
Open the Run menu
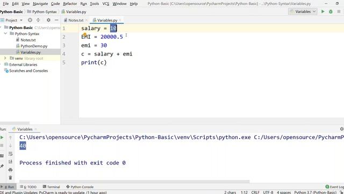click(x=83, y=4)
